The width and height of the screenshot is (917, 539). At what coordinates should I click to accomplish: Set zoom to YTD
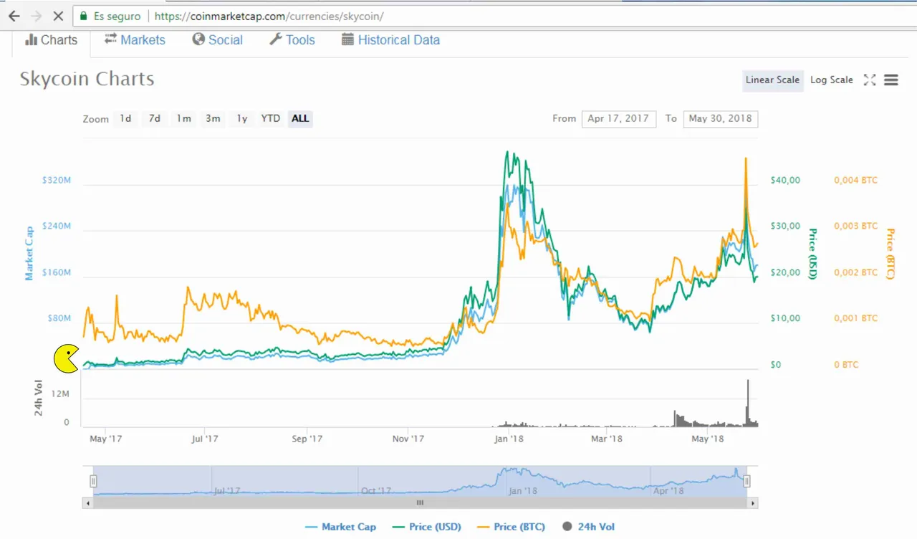tap(271, 118)
